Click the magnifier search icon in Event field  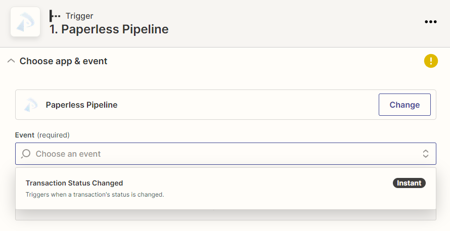pyautogui.click(x=26, y=154)
